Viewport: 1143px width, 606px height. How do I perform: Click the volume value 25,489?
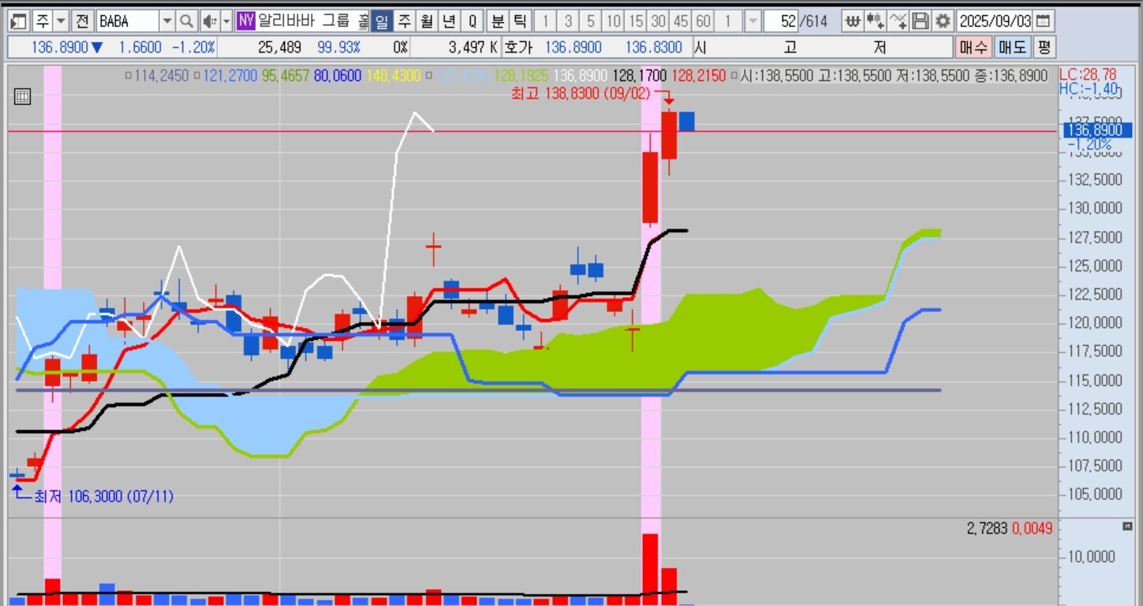(x=279, y=47)
